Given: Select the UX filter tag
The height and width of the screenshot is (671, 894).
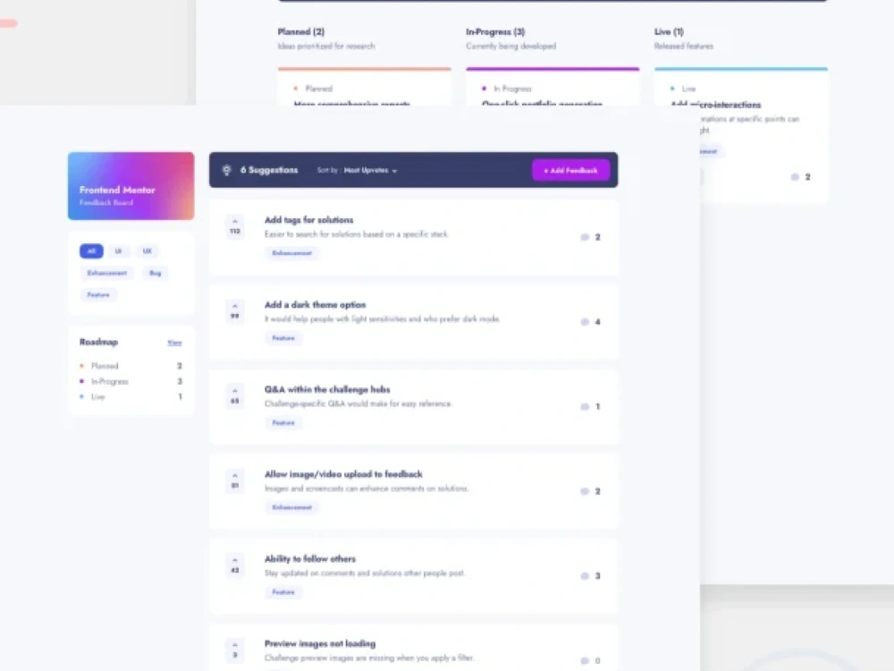Looking at the screenshot, I should point(147,251).
